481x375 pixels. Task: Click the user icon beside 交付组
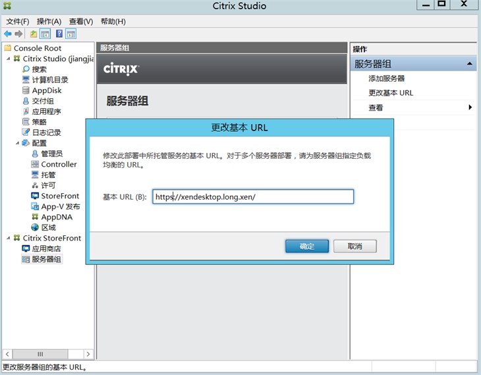point(26,101)
